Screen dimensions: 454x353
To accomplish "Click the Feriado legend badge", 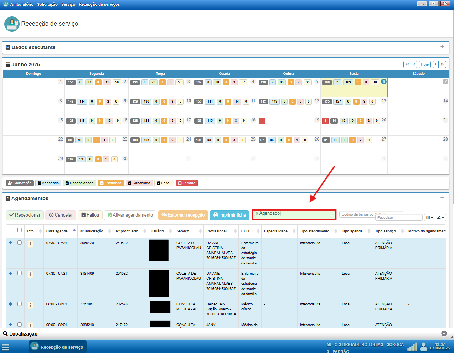I will (186, 183).
